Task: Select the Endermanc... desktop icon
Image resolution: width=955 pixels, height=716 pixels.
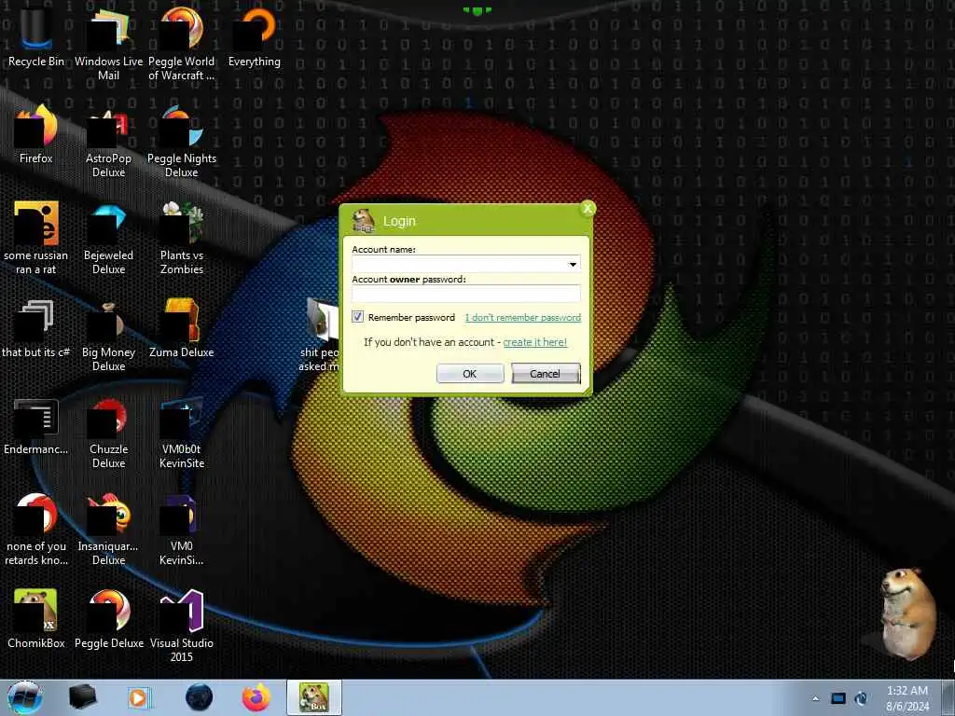Action: [36, 426]
